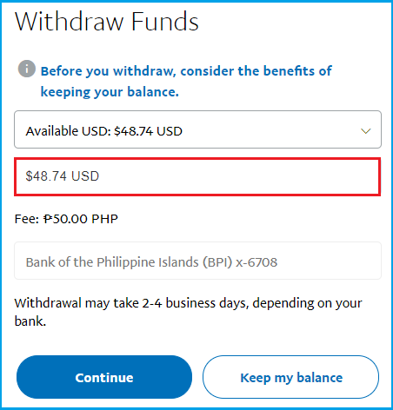Screen dimensions: 393x410
Task: Click the Continue button
Action: pos(104,377)
